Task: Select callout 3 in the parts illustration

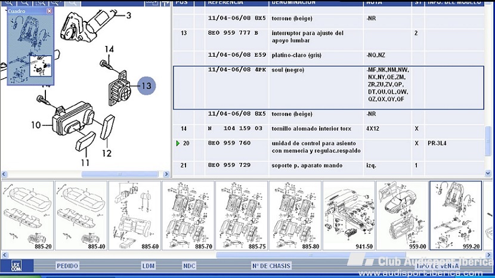Action: point(128,15)
